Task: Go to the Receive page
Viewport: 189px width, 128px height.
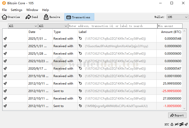Action: pos(52,17)
